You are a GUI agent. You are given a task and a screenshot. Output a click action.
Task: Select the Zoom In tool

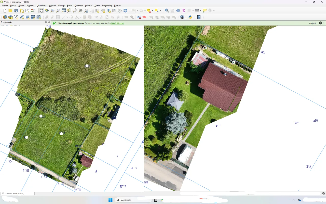click(x=53, y=10)
